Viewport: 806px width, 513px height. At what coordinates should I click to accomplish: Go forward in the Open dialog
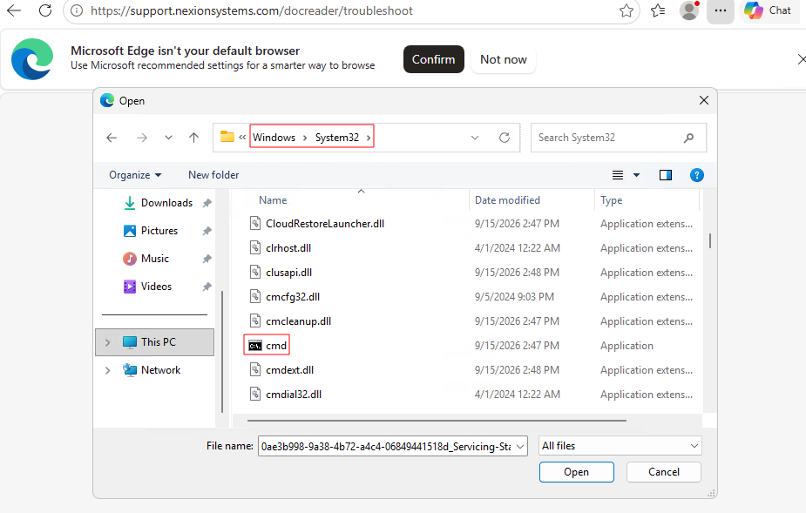coord(142,138)
